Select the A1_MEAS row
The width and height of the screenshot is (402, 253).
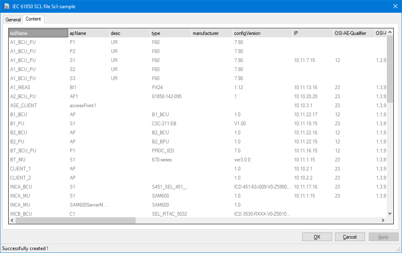(x=20, y=87)
